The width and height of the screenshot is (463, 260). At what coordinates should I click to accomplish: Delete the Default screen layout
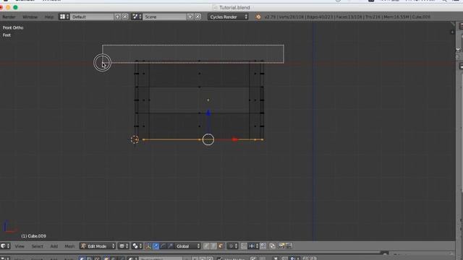[x=125, y=17]
